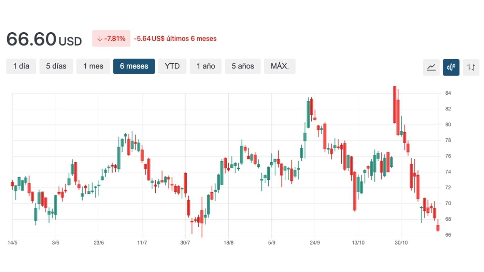484x272 pixels.
Task: Click the last red candle near 66
Action: tap(438, 228)
